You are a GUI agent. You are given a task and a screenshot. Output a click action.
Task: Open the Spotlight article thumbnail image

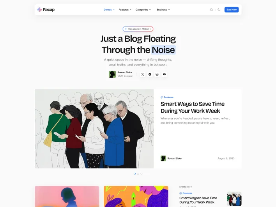(234, 199)
